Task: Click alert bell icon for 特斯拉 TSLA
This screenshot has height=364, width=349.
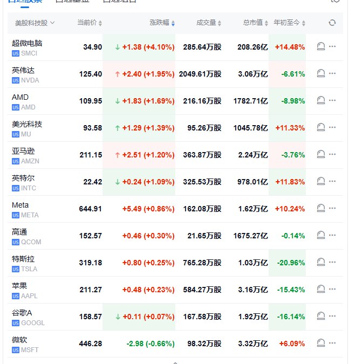Action: [x=320, y=263]
